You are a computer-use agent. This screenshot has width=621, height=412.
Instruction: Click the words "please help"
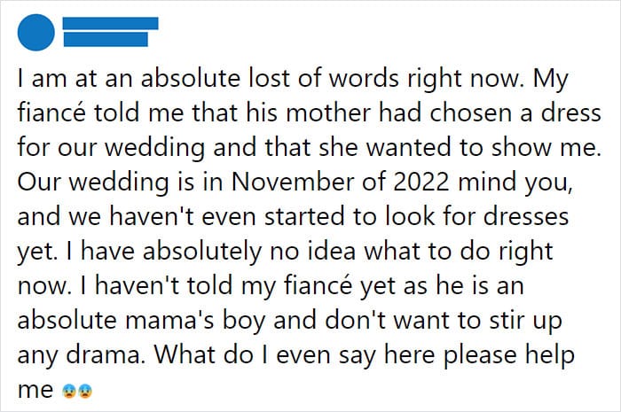[508, 355]
